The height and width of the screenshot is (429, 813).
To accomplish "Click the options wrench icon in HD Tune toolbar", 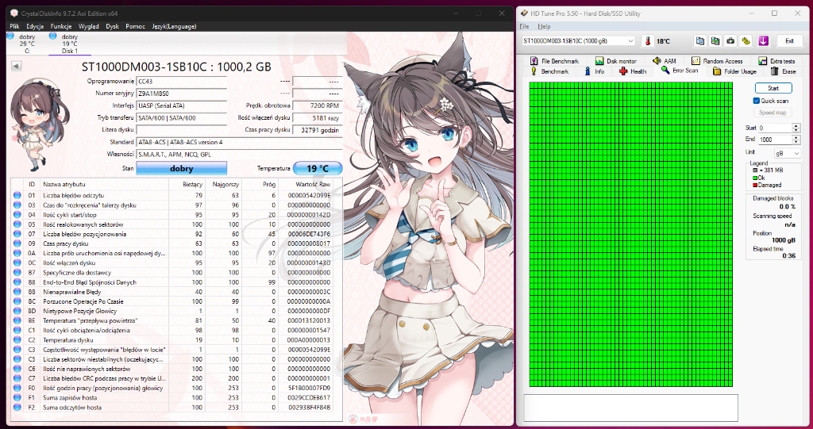I will coord(746,41).
